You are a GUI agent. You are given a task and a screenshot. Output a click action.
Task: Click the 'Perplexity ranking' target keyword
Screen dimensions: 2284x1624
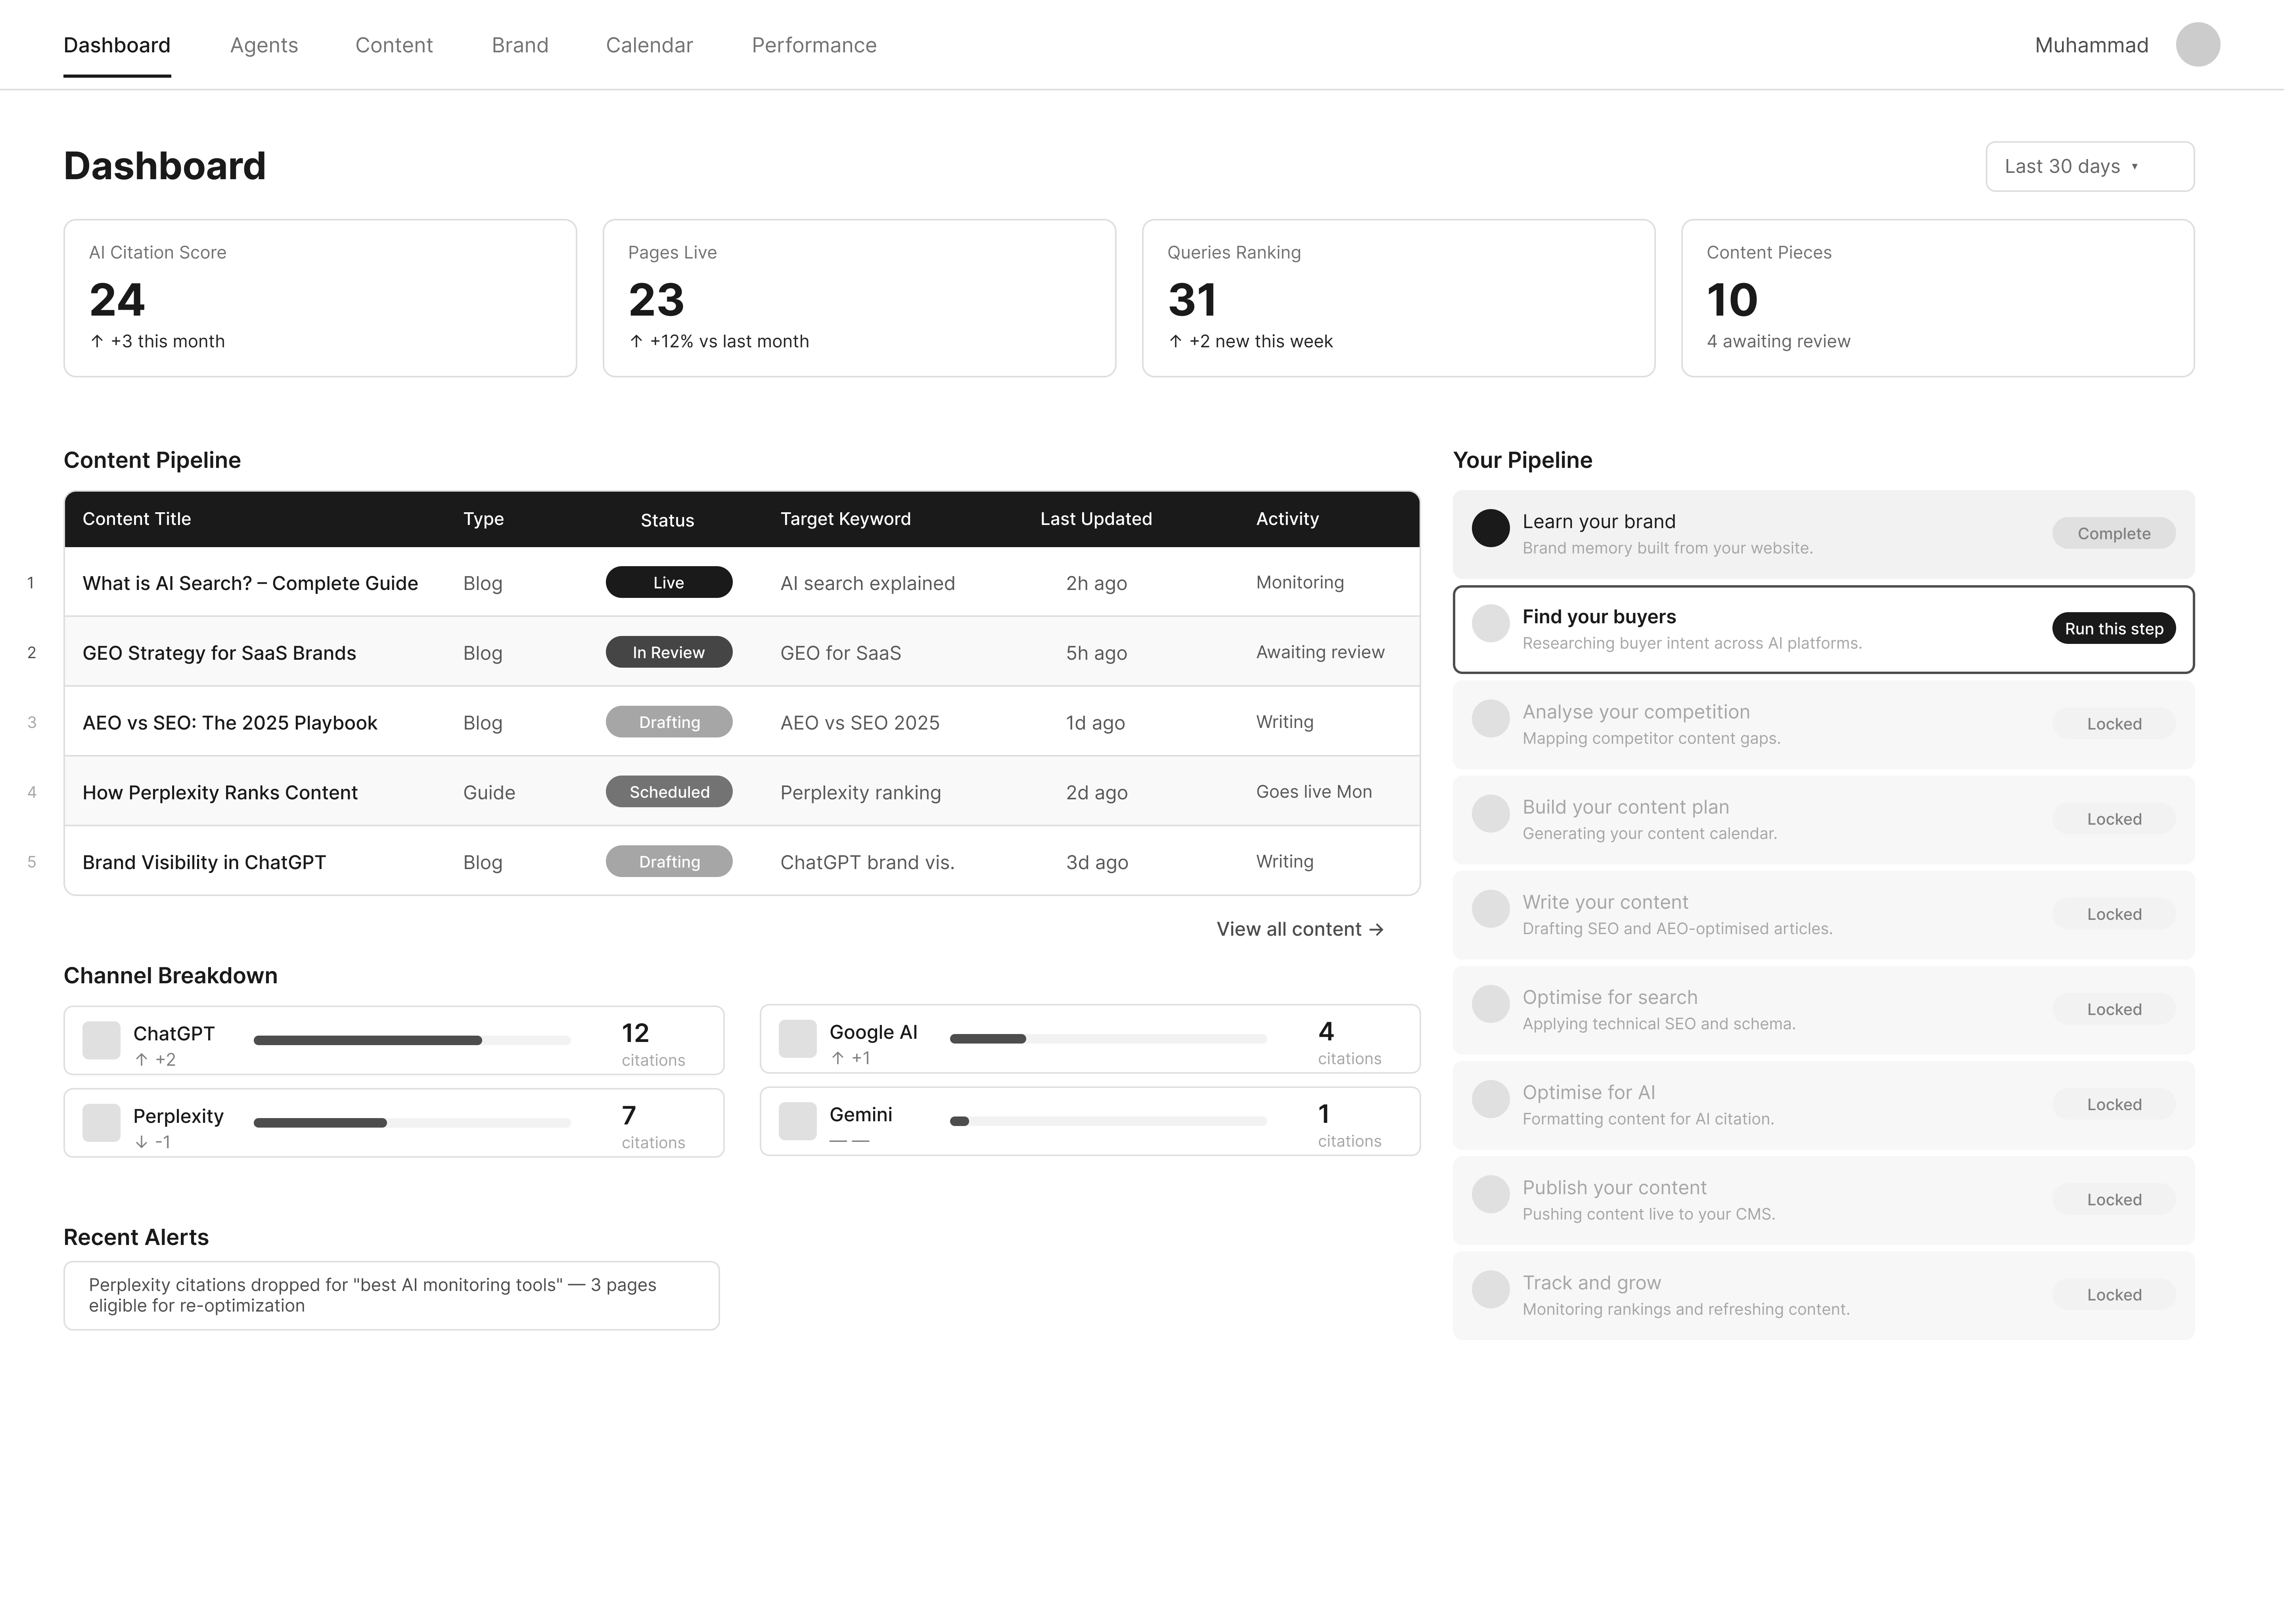pyautogui.click(x=860, y=792)
